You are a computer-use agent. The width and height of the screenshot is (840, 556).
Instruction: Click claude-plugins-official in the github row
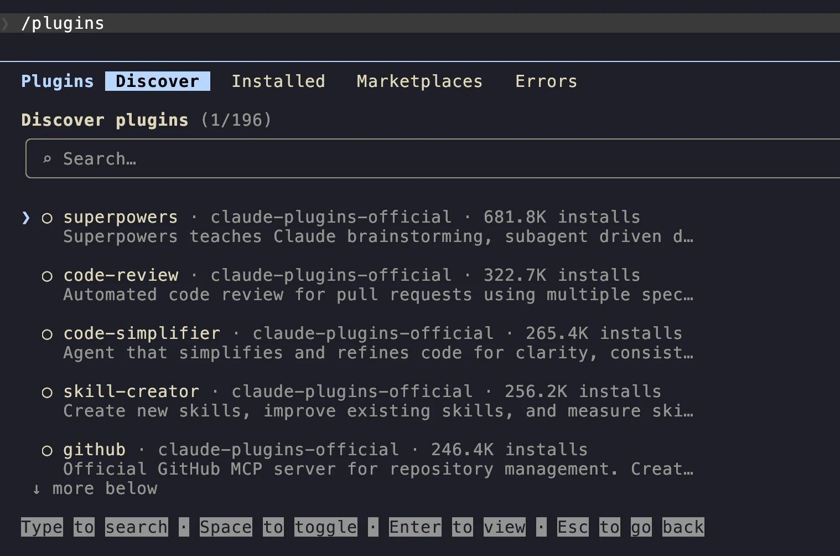coord(278,450)
